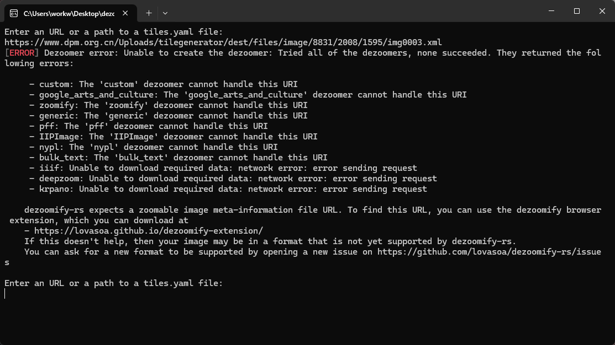Viewport: 615px width, 345px height.
Task: Open the new tab dropdown chevron
Action: tap(165, 13)
